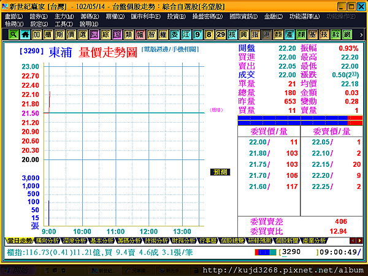Open the 設定(S) menu

(x=39, y=24)
